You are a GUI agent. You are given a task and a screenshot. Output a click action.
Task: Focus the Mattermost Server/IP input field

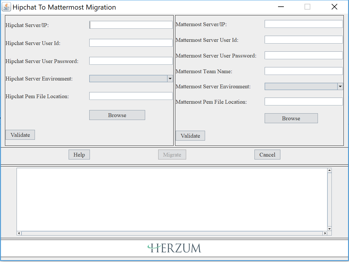coord(304,24)
